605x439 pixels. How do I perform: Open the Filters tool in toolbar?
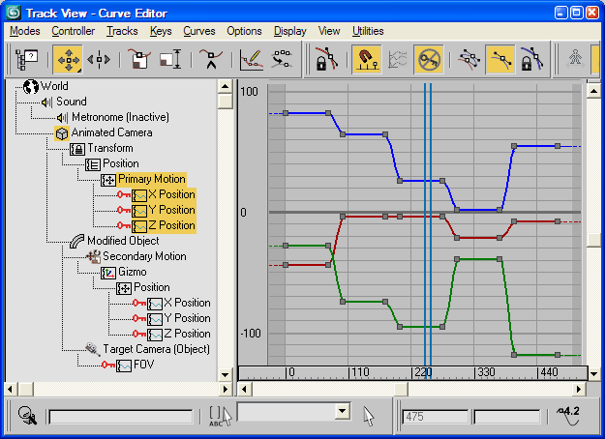pyautogui.click(x=25, y=60)
